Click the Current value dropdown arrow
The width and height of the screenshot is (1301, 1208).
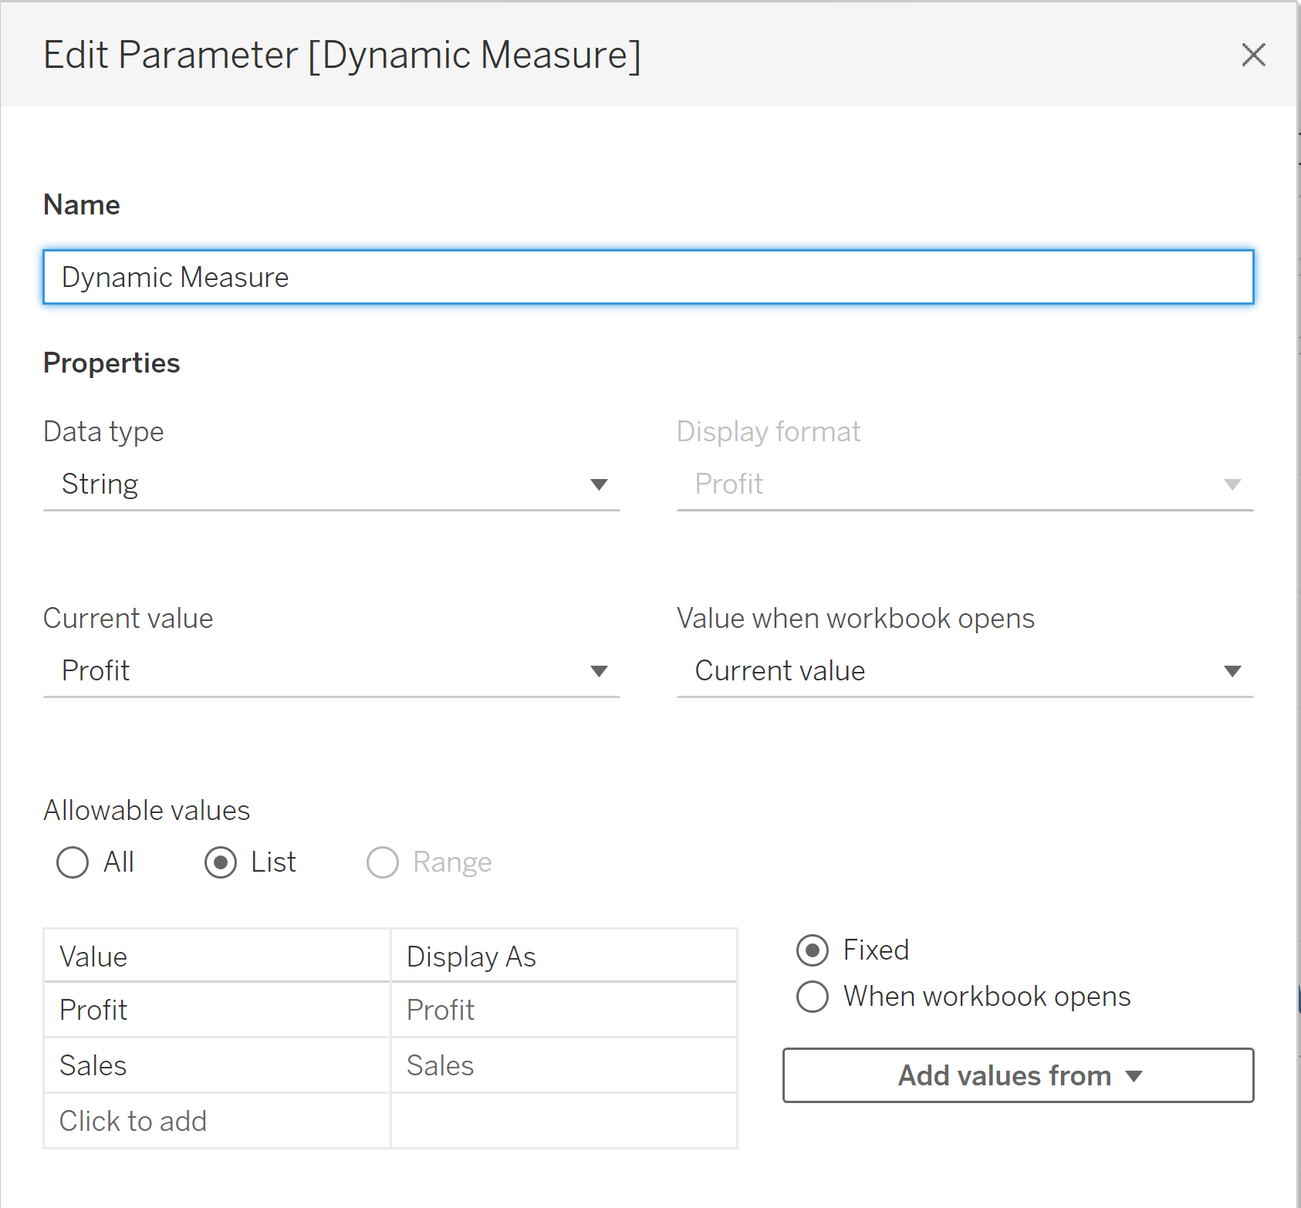(599, 671)
